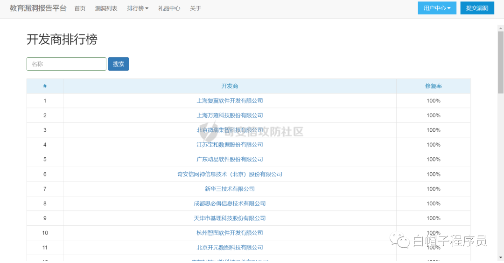Open 上海复翼软件开发有限公司 developer link

click(230, 101)
